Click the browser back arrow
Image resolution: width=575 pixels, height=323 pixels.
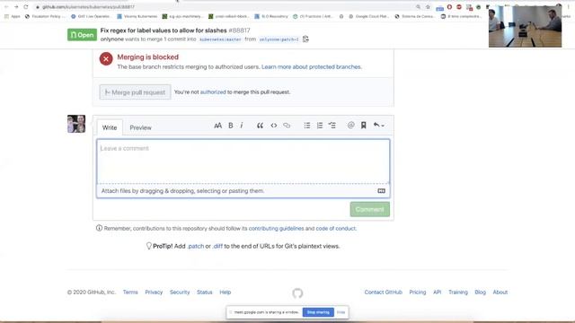6,7
